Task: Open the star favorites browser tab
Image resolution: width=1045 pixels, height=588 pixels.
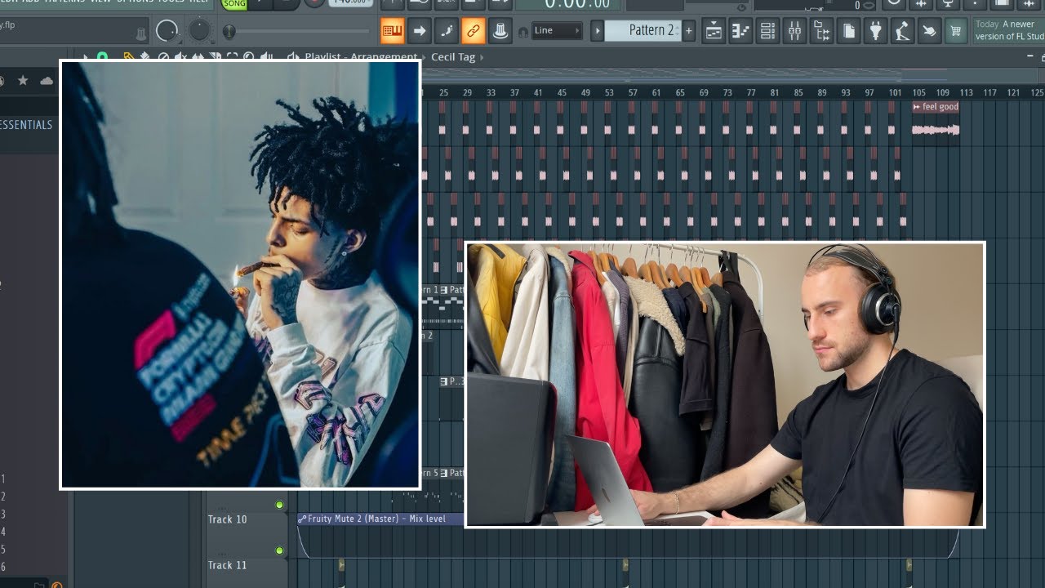Action: 23,80
